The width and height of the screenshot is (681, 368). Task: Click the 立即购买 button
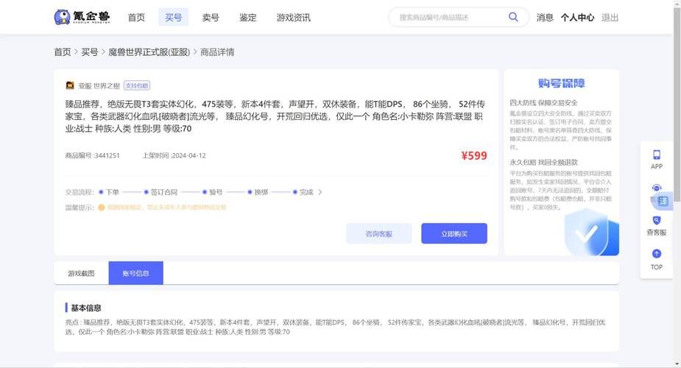coord(454,233)
